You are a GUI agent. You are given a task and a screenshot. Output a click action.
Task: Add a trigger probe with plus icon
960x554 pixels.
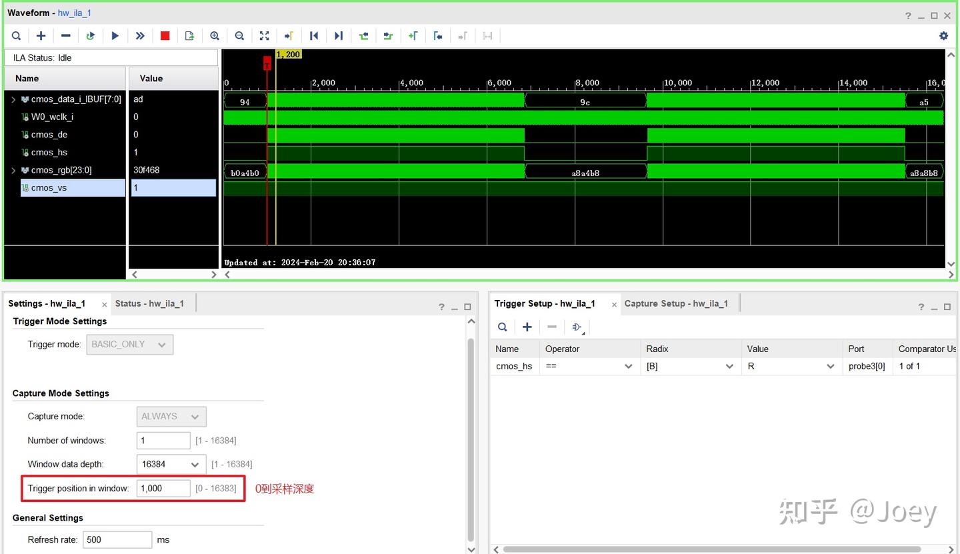(527, 327)
